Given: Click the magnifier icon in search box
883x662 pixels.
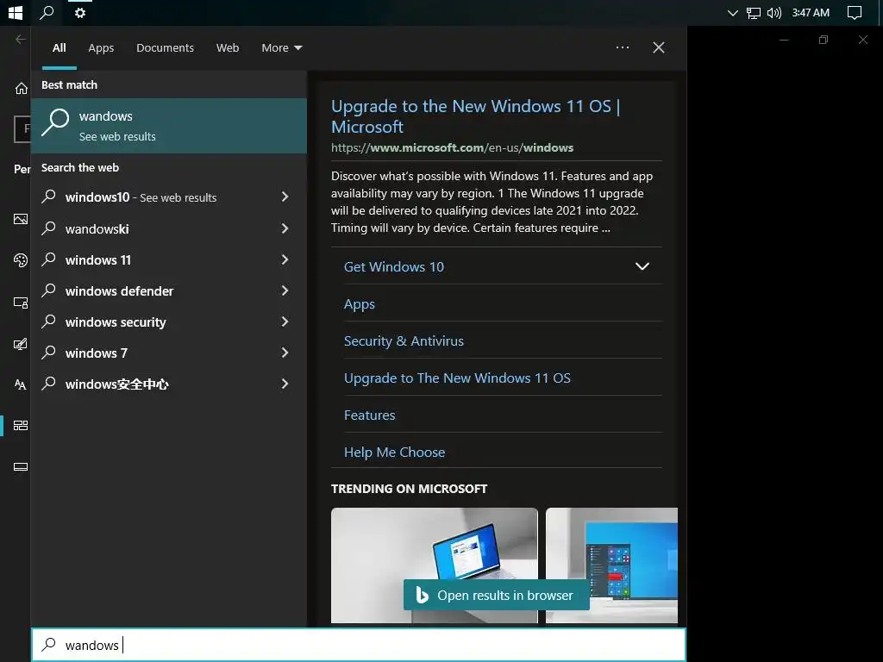Looking at the screenshot, I should (x=49, y=644).
